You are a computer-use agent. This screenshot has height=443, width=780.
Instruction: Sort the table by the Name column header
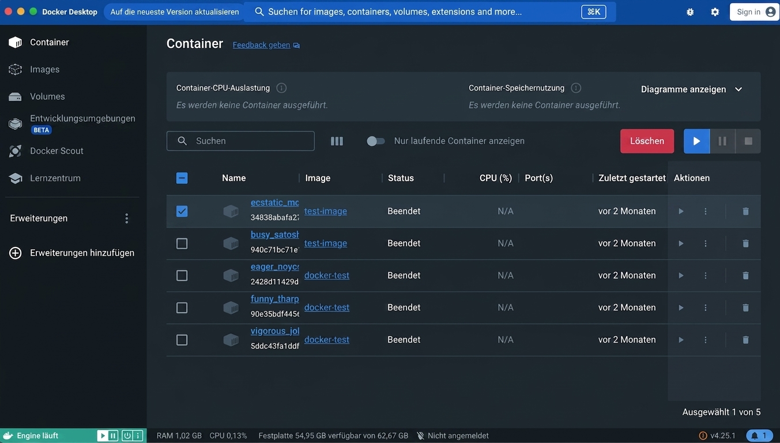(233, 178)
